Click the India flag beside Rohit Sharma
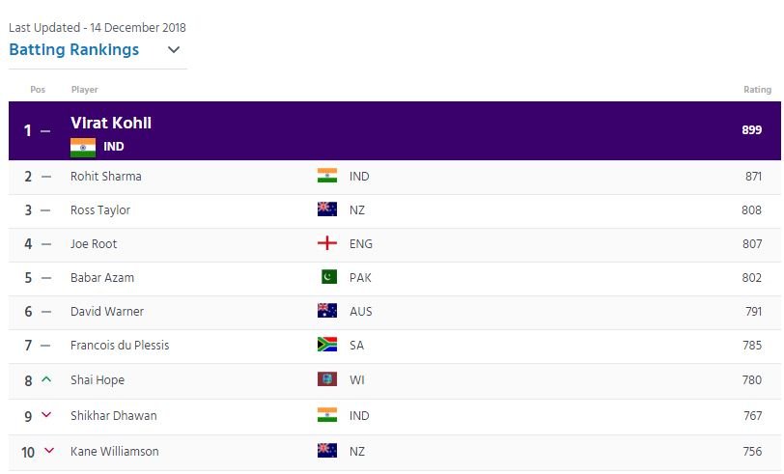This screenshot has height=474, width=784. point(327,176)
